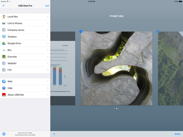This screenshot has height=137, width=183.
Task: Tap the Web globe icon
Action: coord(4,82)
